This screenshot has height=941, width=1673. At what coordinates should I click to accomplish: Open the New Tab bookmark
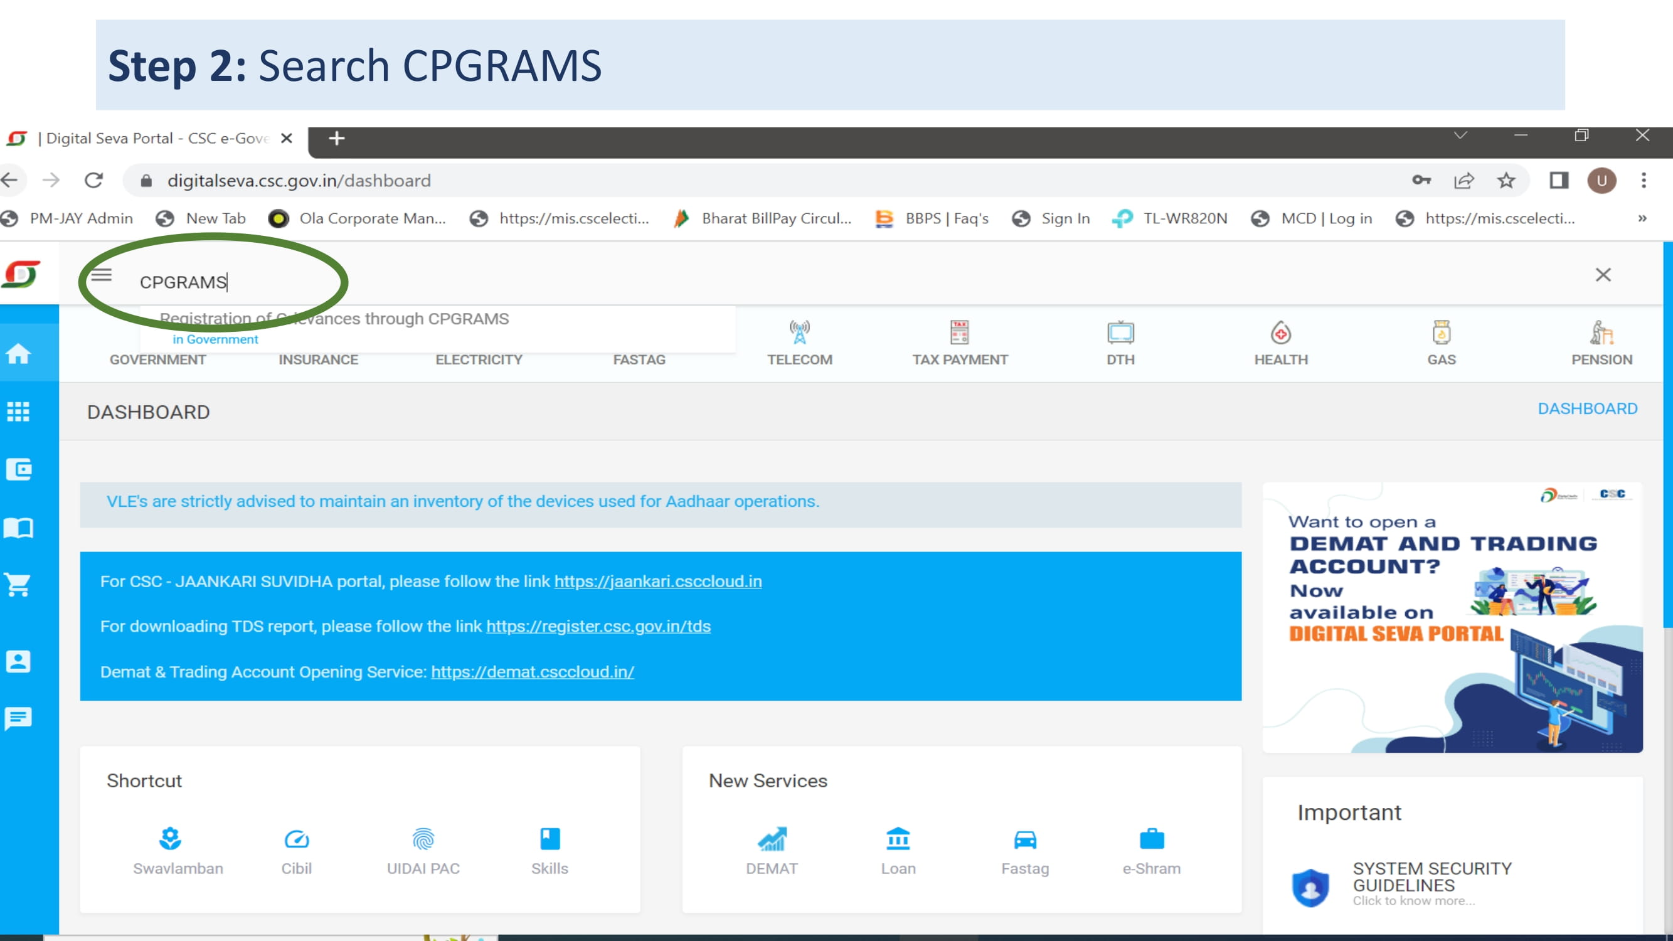201,218
